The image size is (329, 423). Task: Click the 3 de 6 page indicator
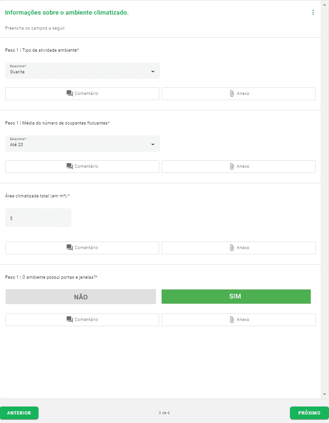click(x=164, y=413)
